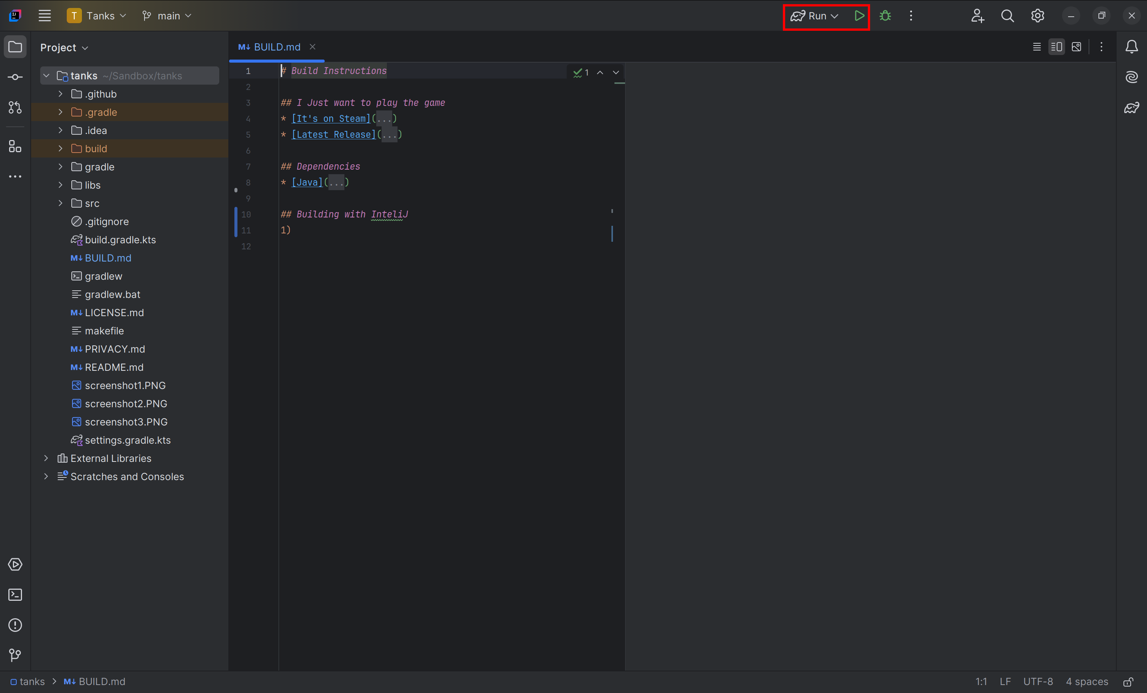
Task: Go to next highlighted problem arrow
Action: 616,72
